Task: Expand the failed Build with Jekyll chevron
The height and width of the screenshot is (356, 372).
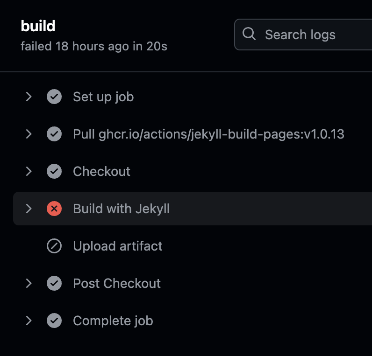Action: click(29, 209)
